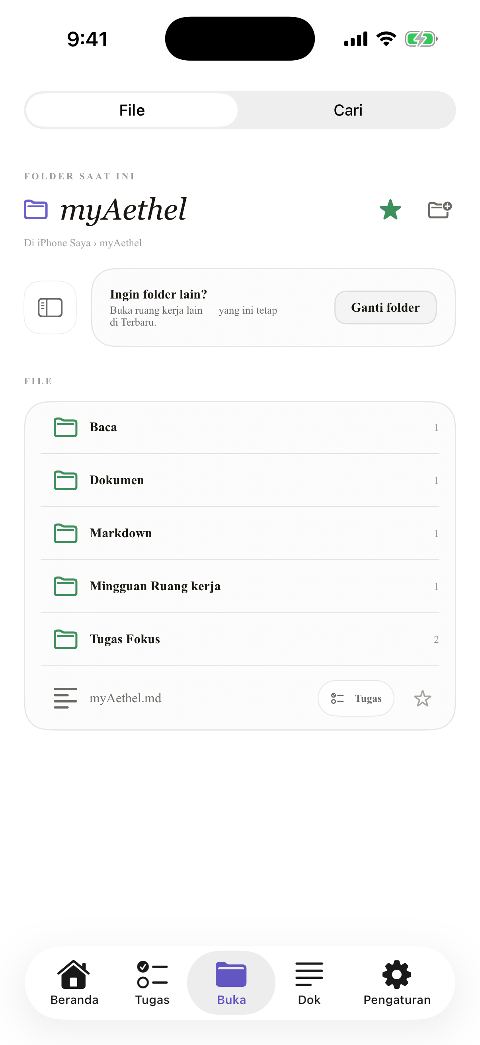
Task: Switch to the File segment
Action: [132, 110]
